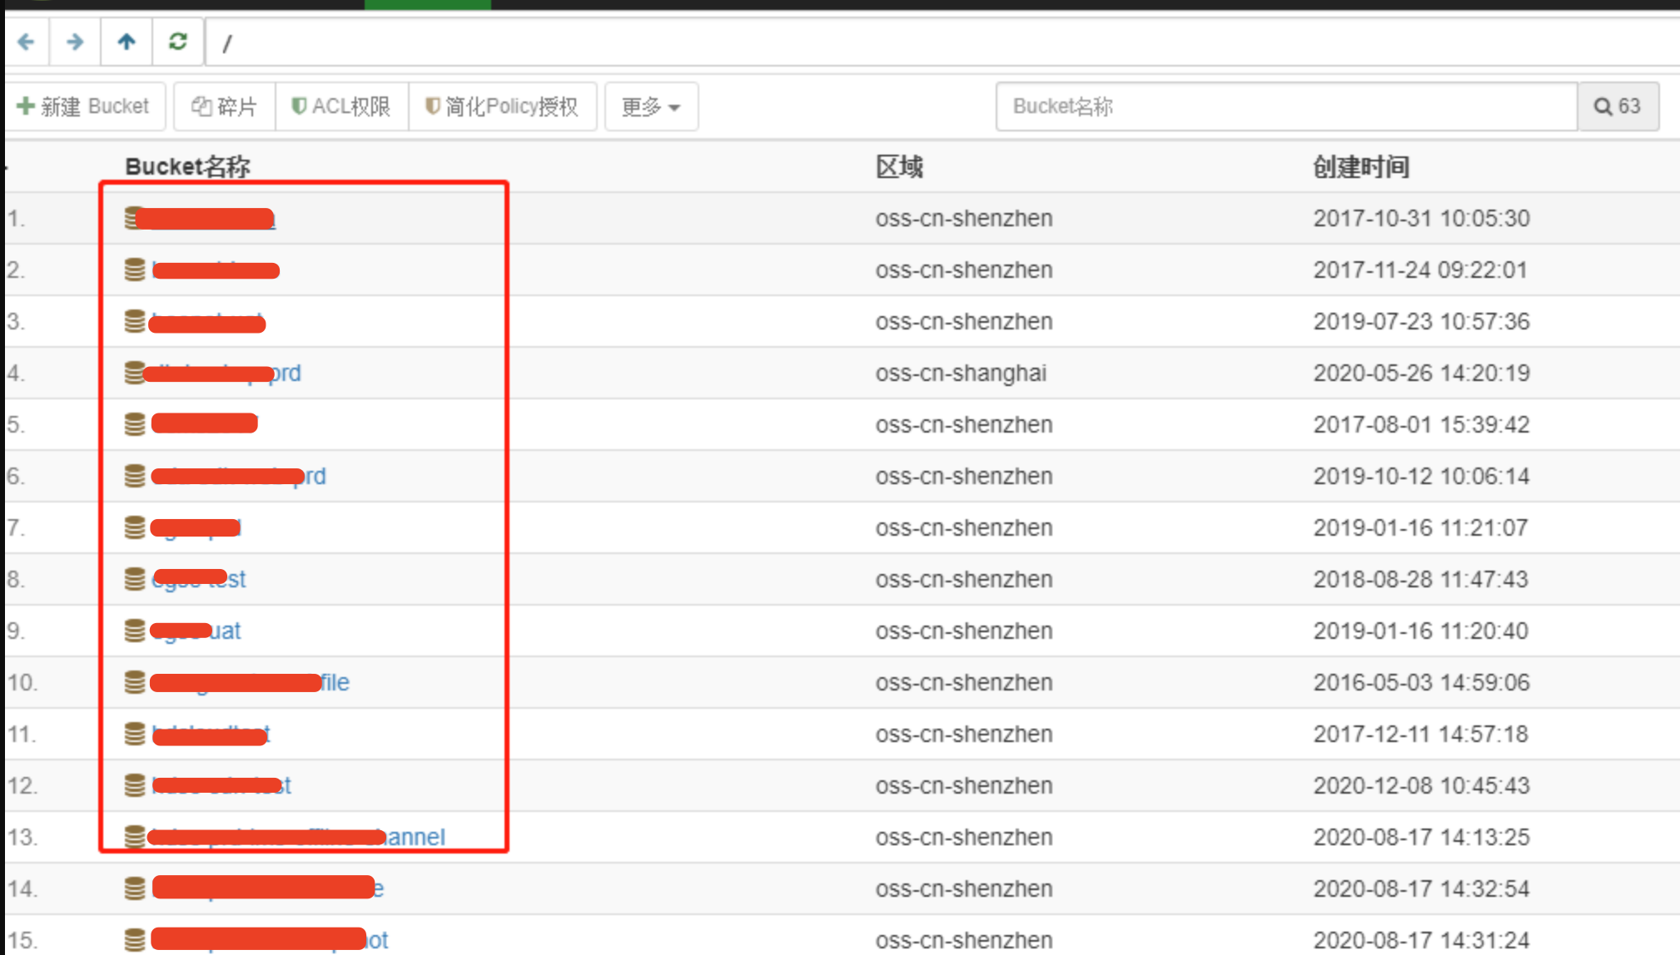Viewport: 1680px width, 955px height.
Task: Refresh the bucket list
Action: 177,42
